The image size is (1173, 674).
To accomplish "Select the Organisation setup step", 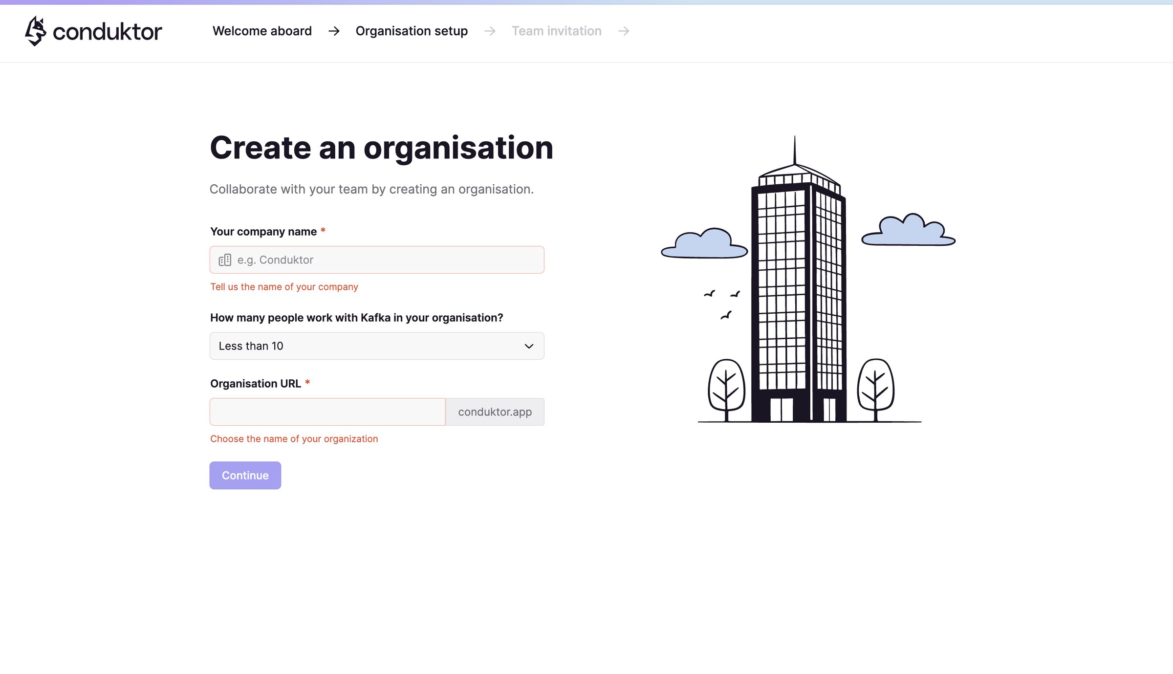I will tap(412, 31).
